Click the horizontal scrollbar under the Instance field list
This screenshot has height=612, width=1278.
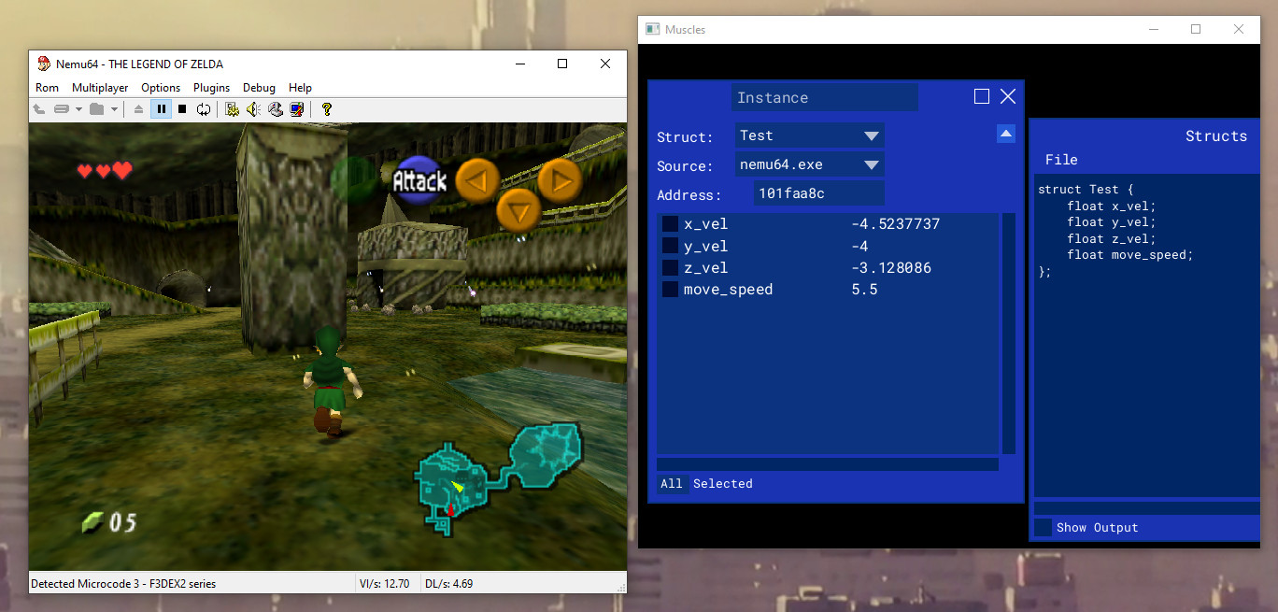coord(828,464)
